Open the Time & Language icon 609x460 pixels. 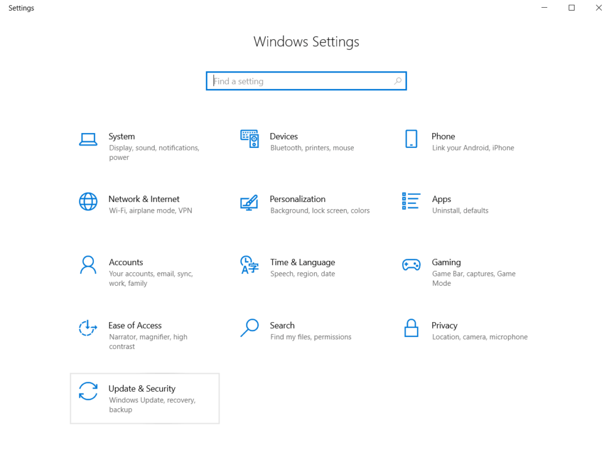click(x=249, y=264)
